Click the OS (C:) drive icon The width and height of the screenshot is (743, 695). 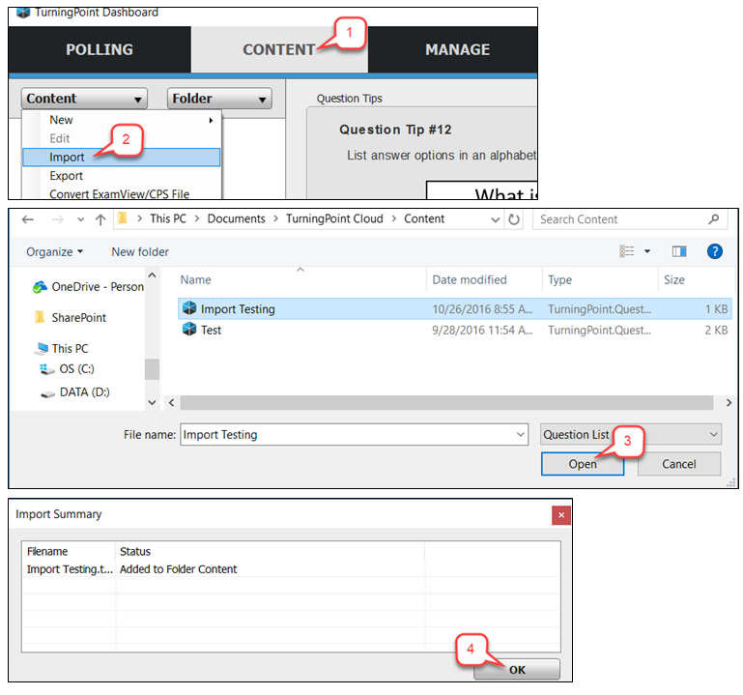[x=47, y=369]
